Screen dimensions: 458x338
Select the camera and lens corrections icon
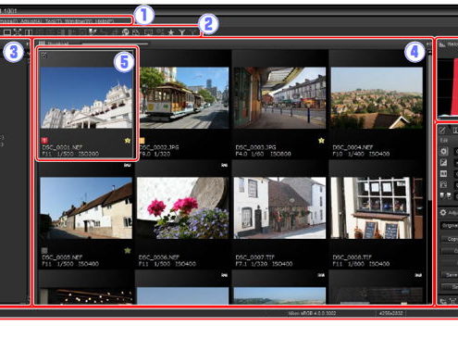(443, 184)
